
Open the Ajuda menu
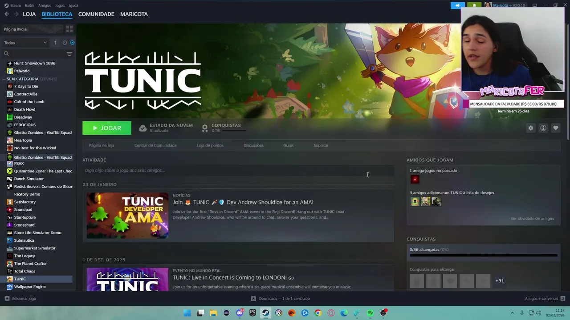(x=73, y=5)
